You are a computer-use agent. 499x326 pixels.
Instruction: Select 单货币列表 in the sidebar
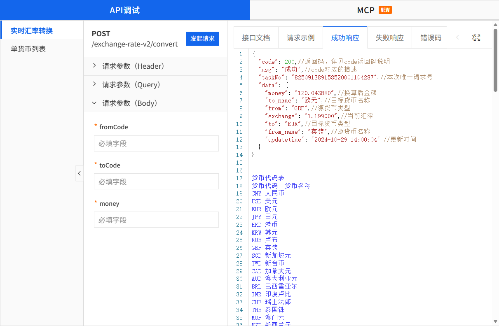[x=28, y=49]
